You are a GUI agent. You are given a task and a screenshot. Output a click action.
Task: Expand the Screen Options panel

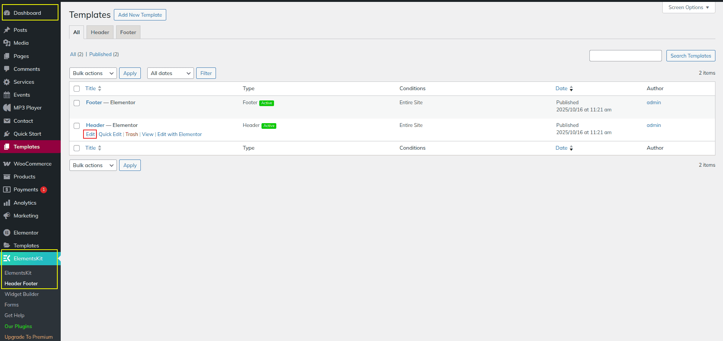tap(688, 8)
